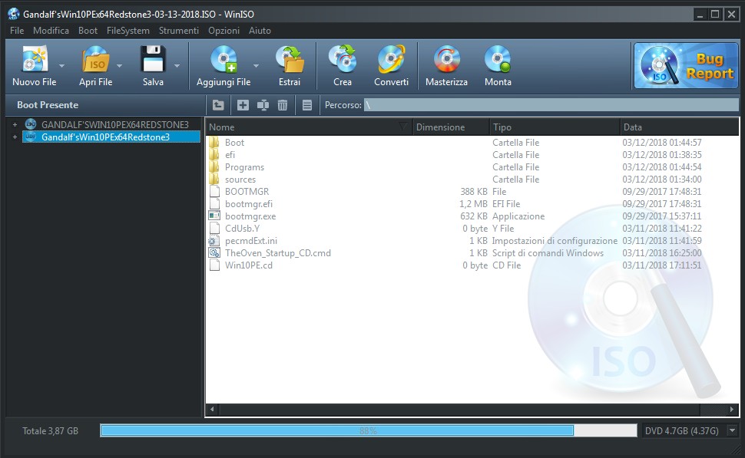Open the Boot menu
745x458 pixels.
[x=88, y=31]
